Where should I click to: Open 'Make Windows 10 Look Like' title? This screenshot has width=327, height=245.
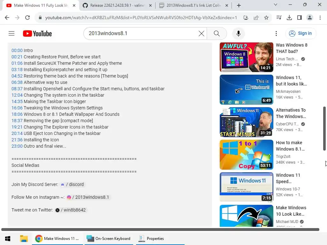tap(291, 211)
